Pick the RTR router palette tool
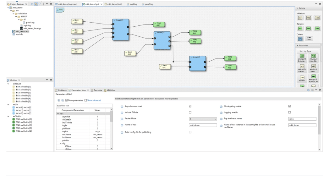This screenshot has width=329, height=180. [300, 39]
